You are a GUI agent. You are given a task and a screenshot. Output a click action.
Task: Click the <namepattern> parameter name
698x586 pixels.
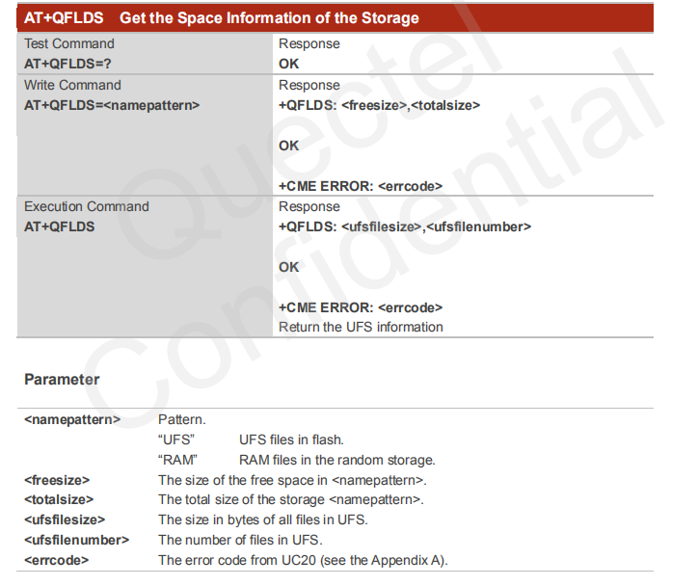pyautogui.click(x=72, y=420)
